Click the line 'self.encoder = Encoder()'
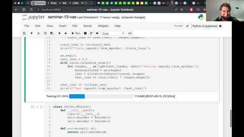Viewport: 244px width, 137px height. pos(89,118)
